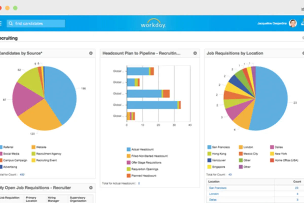
Task: Click the Planned Headcount legend swatch
Action: [x=129, y=176]
